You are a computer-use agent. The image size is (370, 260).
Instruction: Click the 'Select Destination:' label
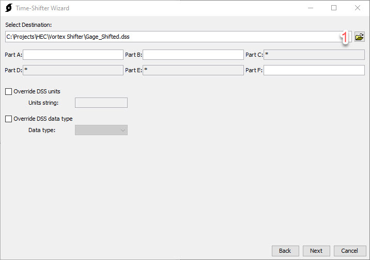click(x=28, y=25)
